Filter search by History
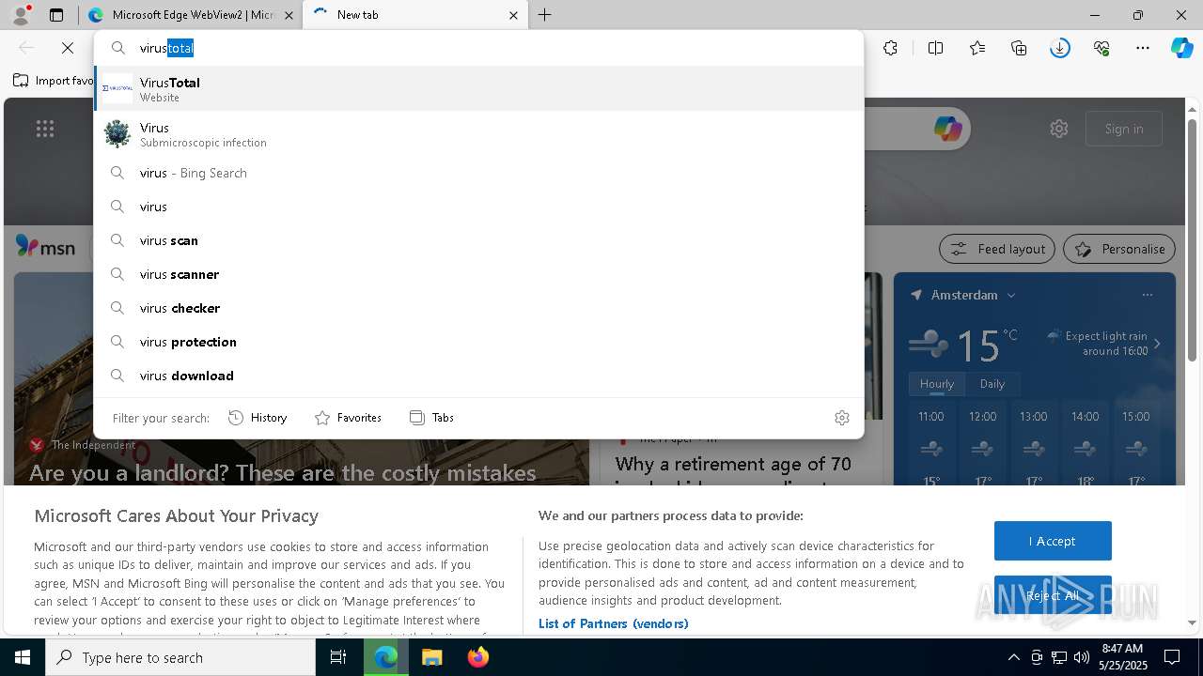Image resolution: width=1203 pixels, height=676 pixels. point(258,418)
